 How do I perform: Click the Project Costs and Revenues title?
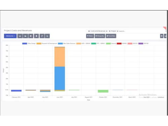[18, 31]
